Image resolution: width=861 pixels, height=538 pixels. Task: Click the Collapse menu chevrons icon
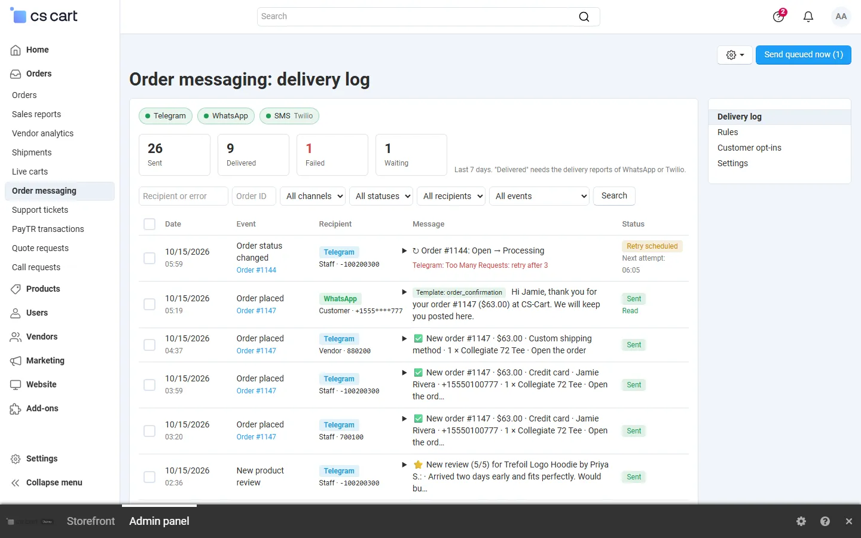(x=16, y=483)
